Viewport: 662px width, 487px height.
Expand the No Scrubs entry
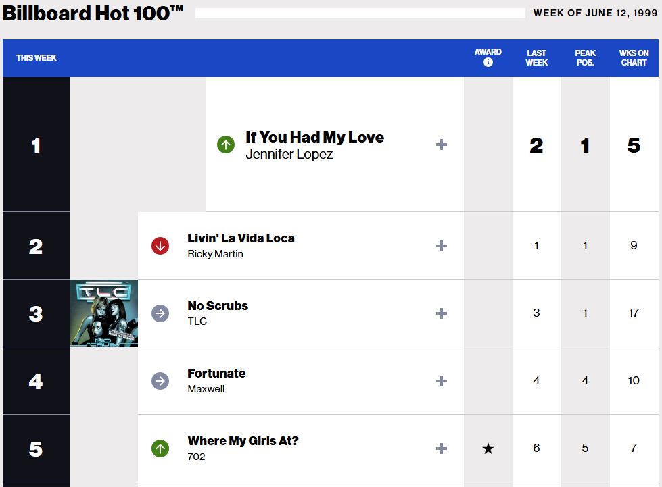pyautogui.click(x=442, y=313)
